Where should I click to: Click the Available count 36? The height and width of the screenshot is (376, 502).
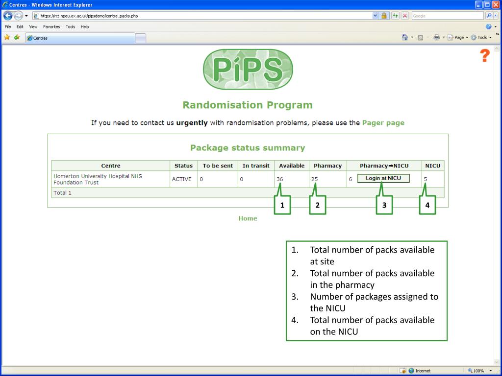click(x=280, y=179)
